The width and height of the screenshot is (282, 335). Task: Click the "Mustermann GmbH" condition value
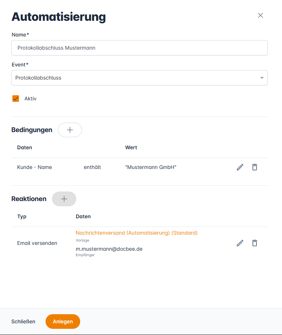[x=150, y=167]
